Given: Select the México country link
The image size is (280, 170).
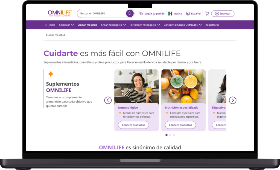Looking at the screenshot, I should click(178, 14).
